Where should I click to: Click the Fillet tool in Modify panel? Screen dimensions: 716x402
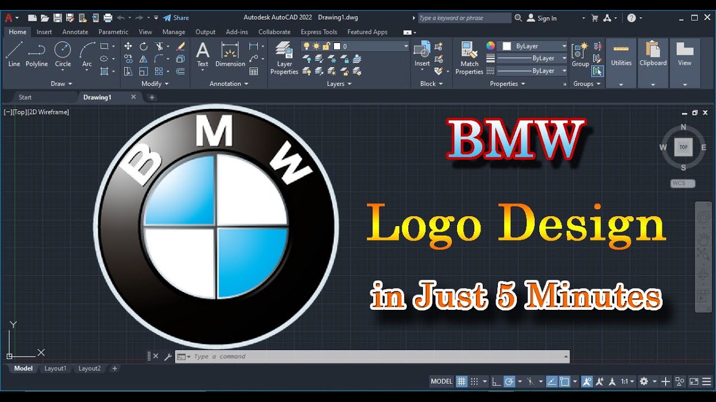point(159,59)
